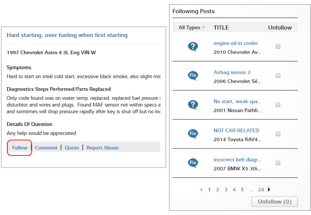Viewport: 311px width, 215px height.
Task: Open the incorrect belt diagram post title
Action: (237, 160)
